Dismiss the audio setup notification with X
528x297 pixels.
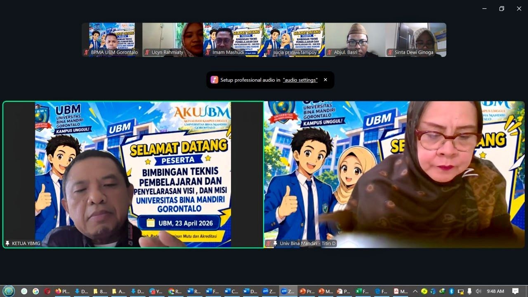(x=325, y=80)
